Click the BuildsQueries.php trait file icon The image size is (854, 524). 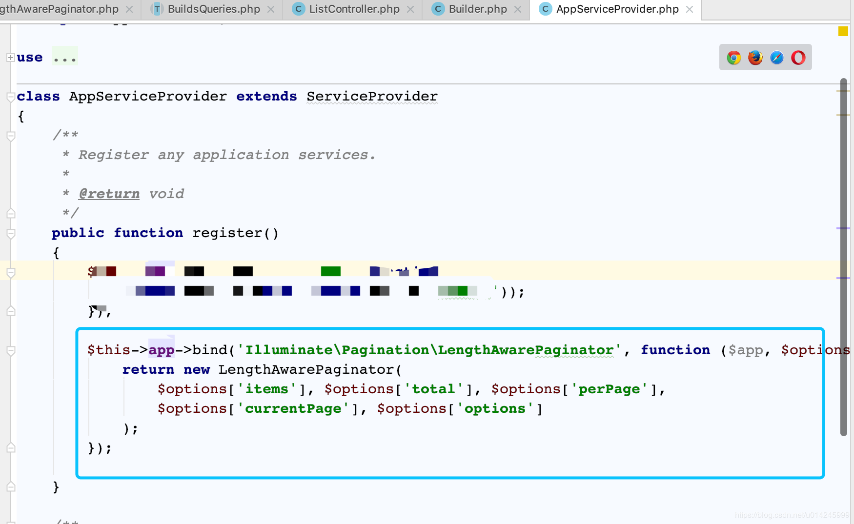click(x=157, y=9)
